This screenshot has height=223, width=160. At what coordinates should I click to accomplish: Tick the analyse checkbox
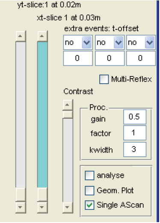[89, 176]
